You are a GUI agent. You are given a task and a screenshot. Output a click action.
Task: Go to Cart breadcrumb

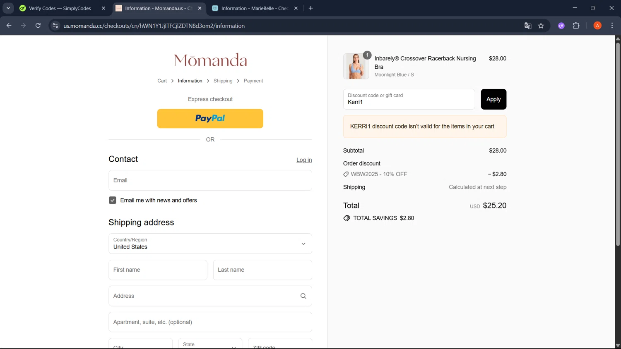click(162, 81)
